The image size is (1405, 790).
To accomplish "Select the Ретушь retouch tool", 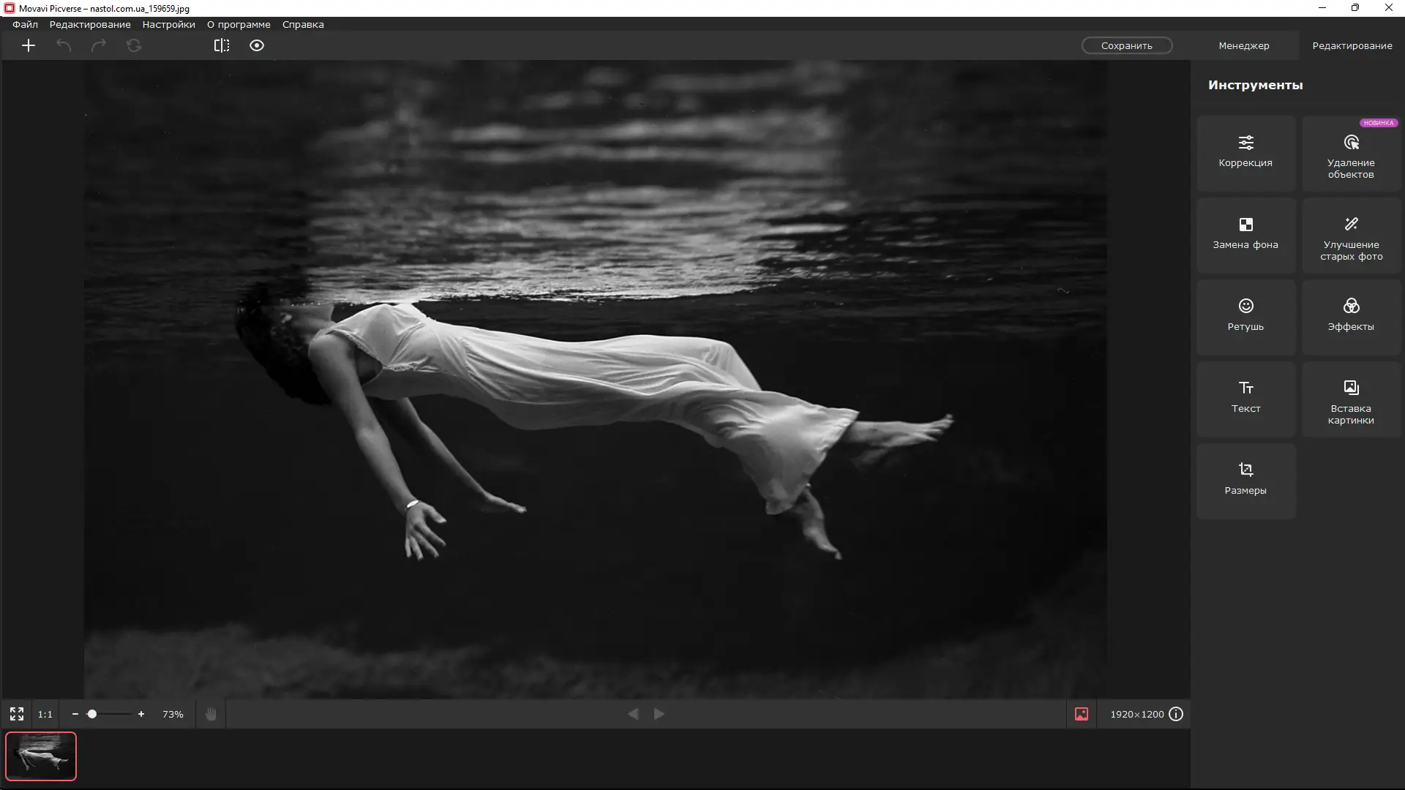I will 1245,316.
